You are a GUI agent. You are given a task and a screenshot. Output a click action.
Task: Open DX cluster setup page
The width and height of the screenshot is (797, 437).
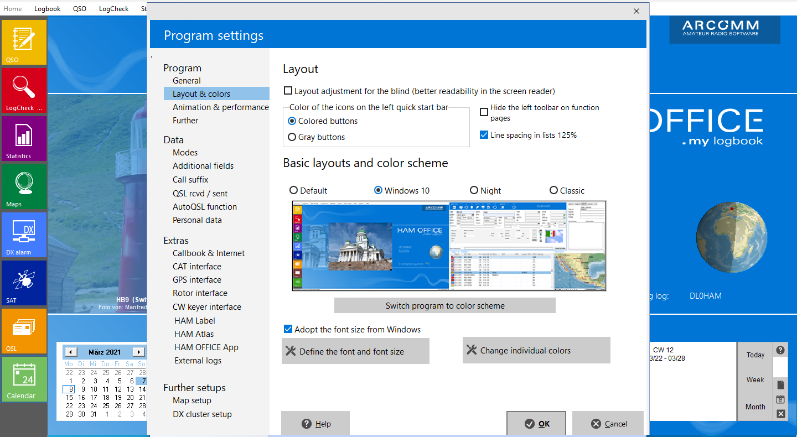(x=202, y=414)
